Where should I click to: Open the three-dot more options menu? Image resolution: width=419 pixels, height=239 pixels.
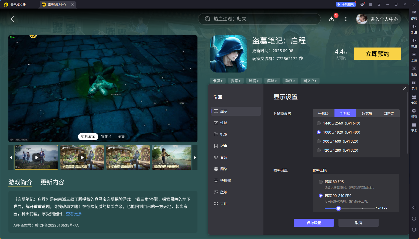tap(346, 19)
